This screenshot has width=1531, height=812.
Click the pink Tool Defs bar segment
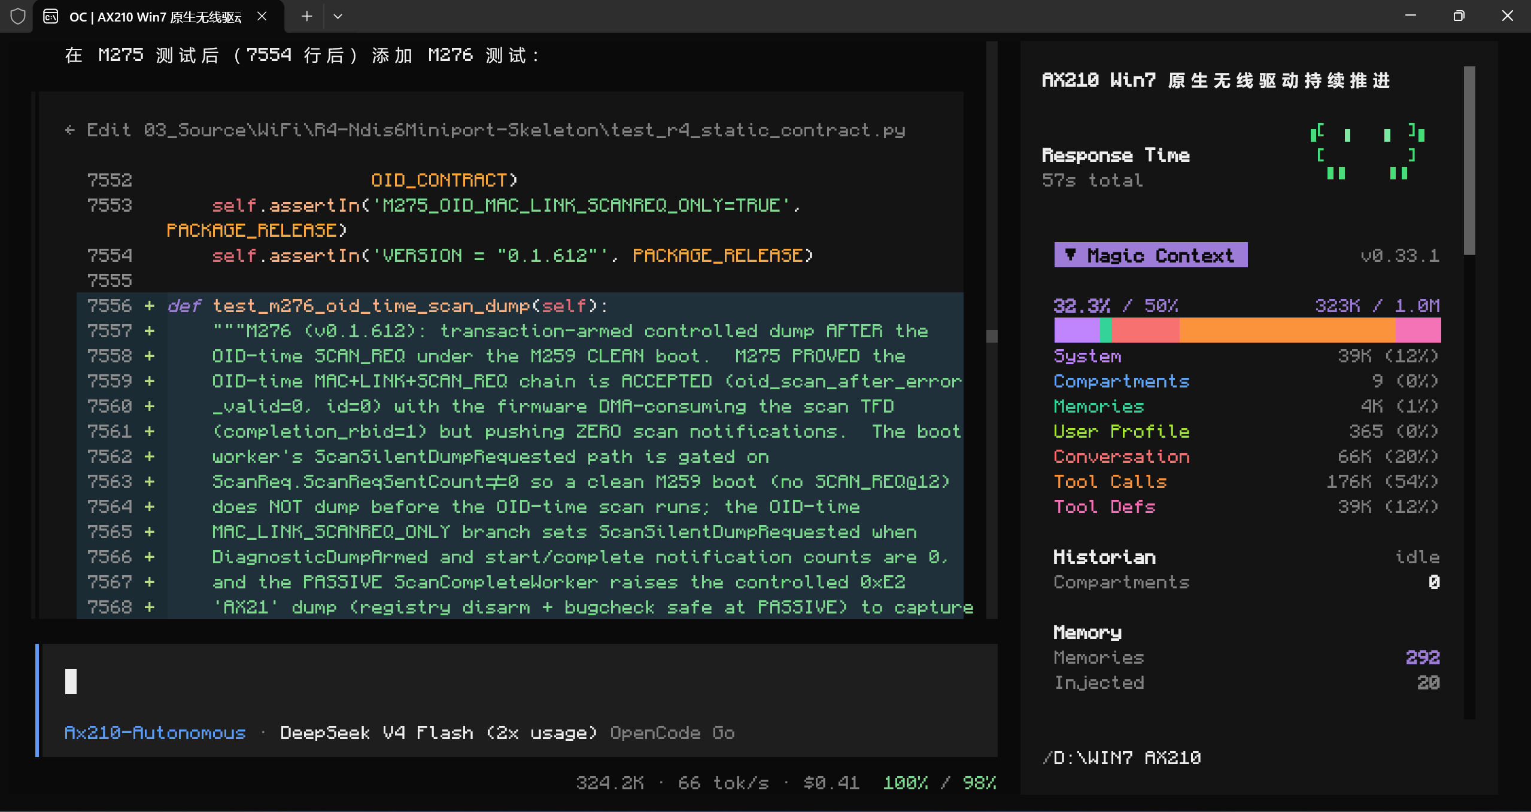(x=1418, y=330)
